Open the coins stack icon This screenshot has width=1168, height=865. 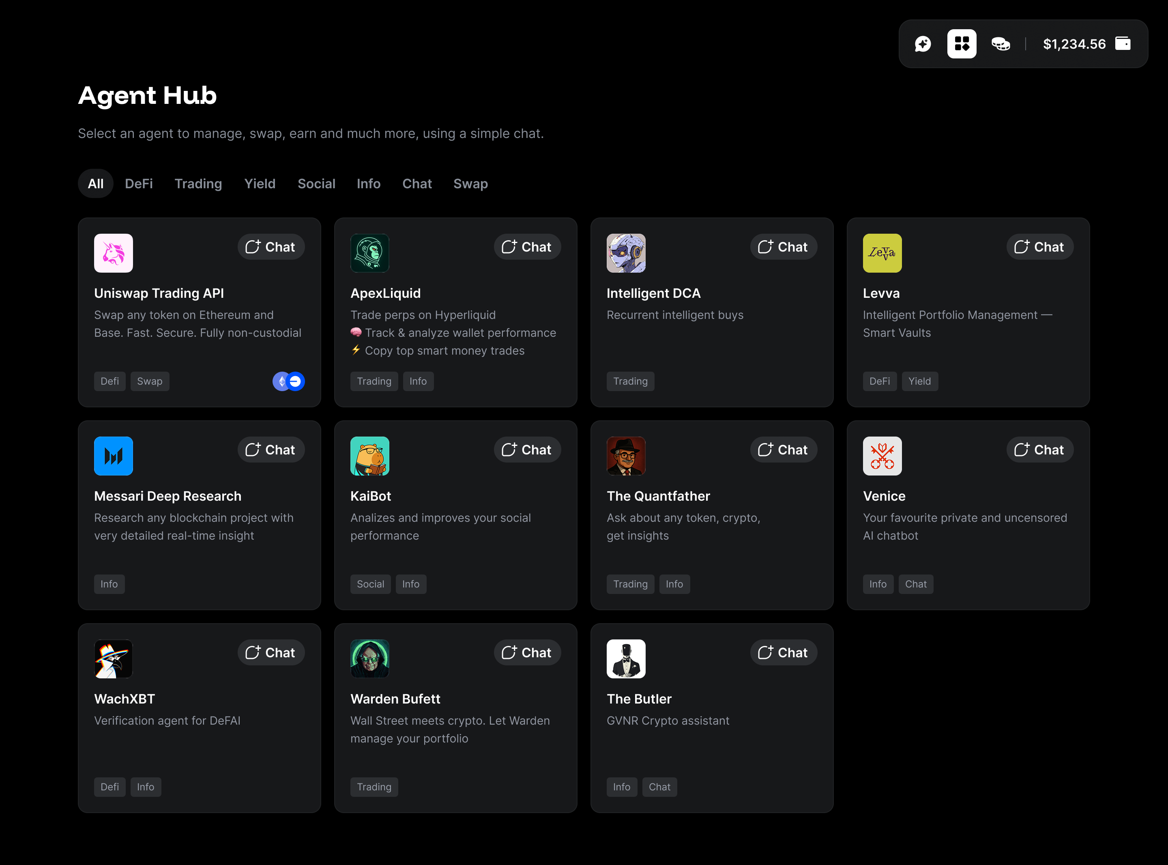pos(1001,44)
